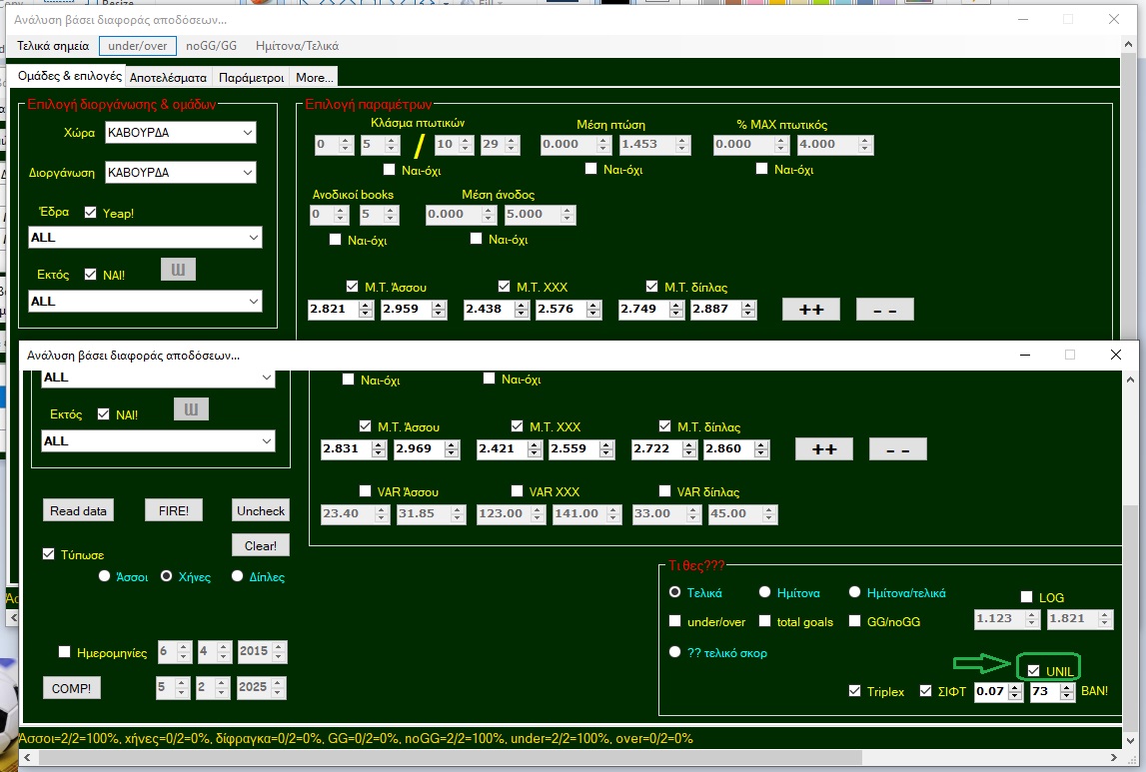Viewport: 1146px width, 772px height.
Task: Select the ?? τελικό σκορ option
Action: pos(675,652)
